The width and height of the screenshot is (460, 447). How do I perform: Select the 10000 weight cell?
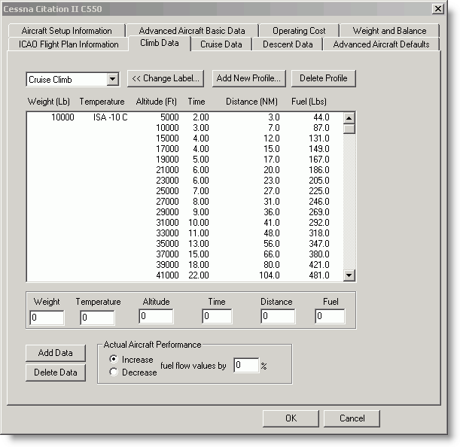[x=62, y=117]
